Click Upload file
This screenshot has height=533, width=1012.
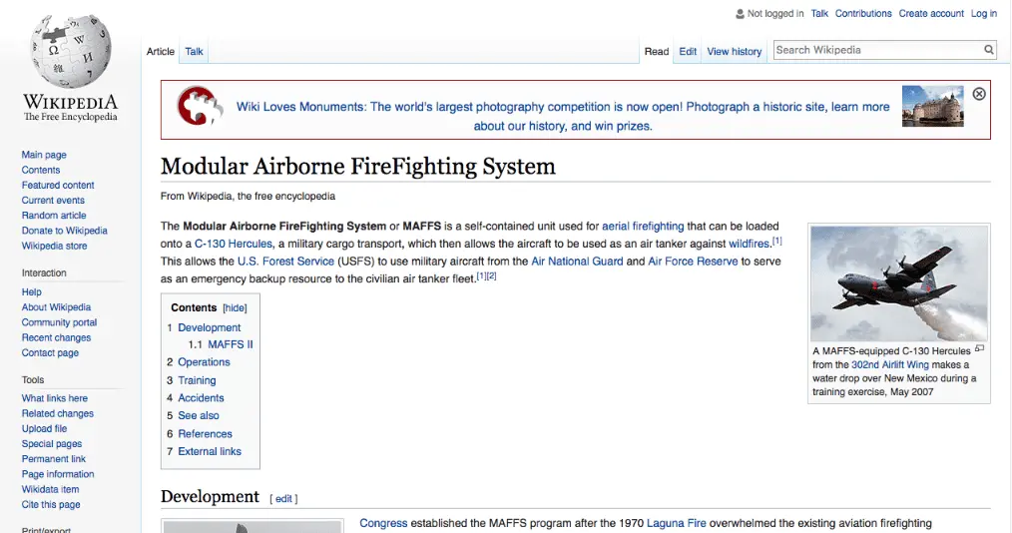tap(44, 428)
